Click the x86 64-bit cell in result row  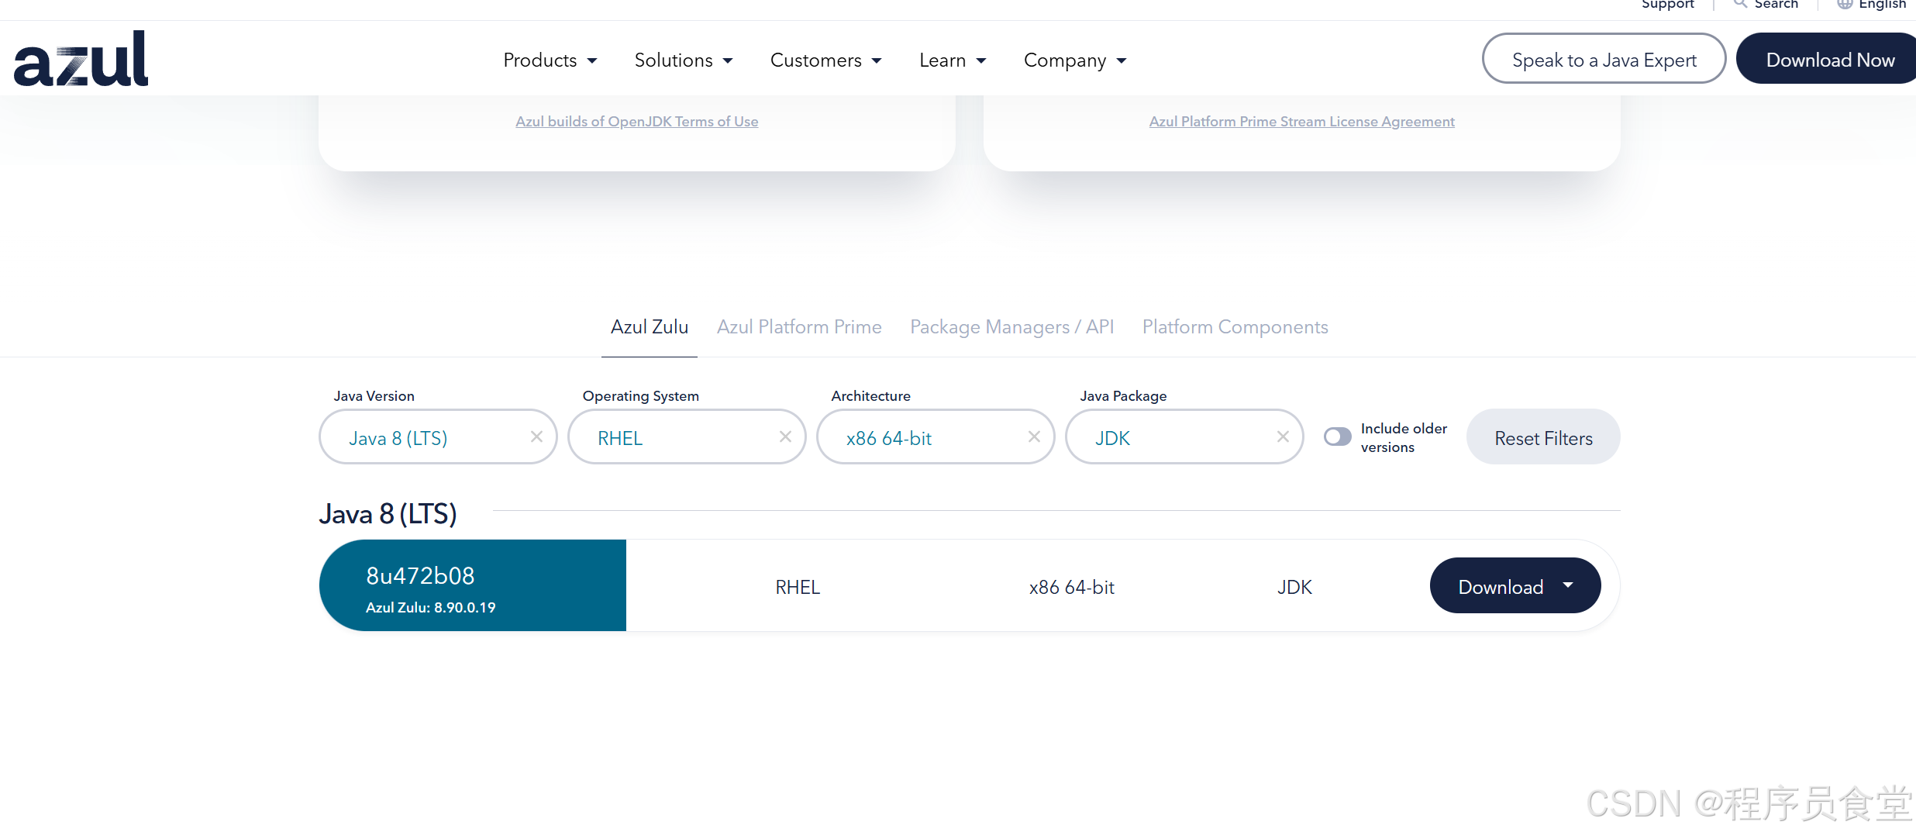(x=1072, y=587)
